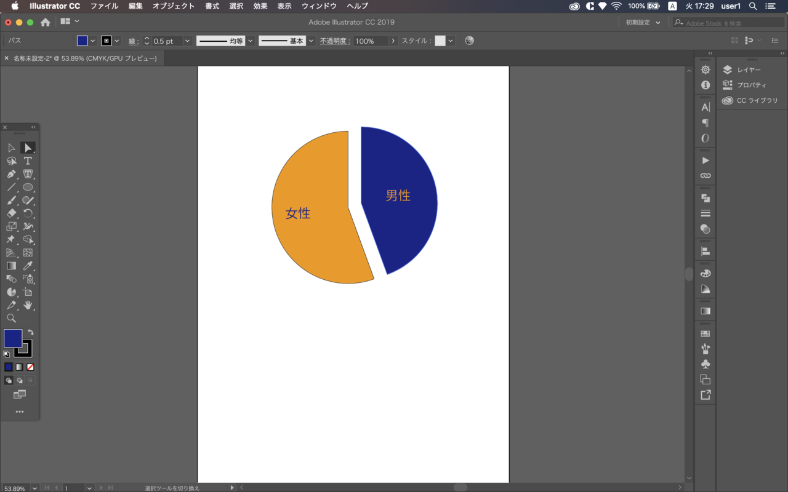This screenshot has height=492, width=788.
Task: Select the Hand tool
Action: (x=28, y=306)
